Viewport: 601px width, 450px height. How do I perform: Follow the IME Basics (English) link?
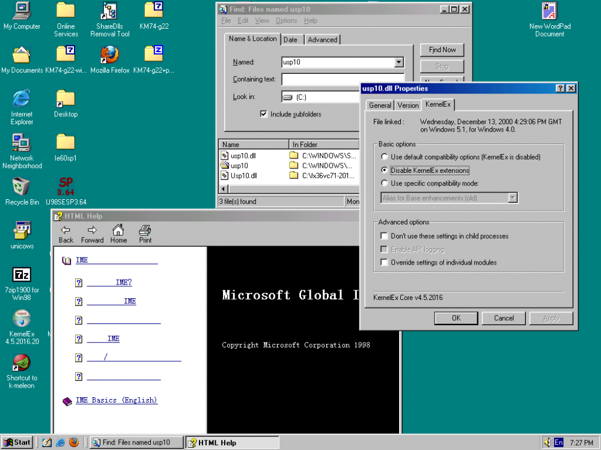pyautogui.click(x=117, y=400)
